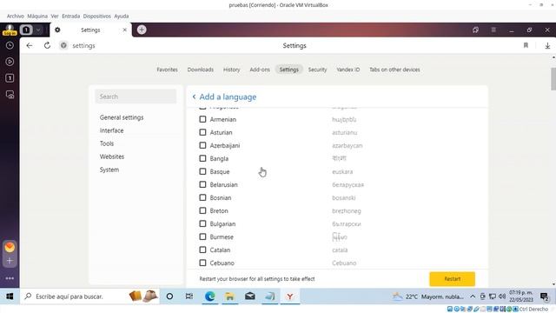This screenshot has height=313, width=556.
Task: Open General settings section
Action: 122,117
